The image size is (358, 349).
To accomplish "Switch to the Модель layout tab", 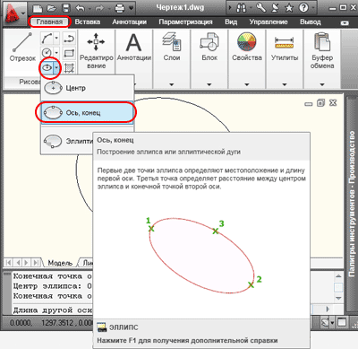I will [x=60, y=263].
